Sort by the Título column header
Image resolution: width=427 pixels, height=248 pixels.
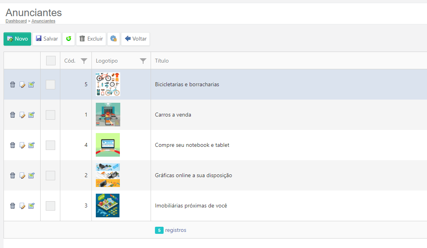pyautogui.click(x=162, y=61)
